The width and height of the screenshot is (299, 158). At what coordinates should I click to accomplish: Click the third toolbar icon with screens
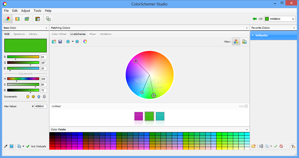[x=27, y=19]
